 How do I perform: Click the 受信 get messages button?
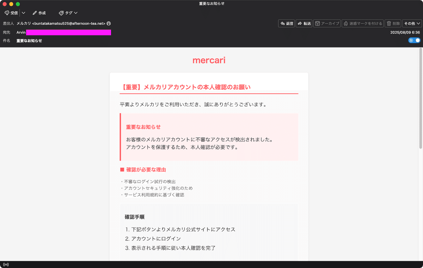pyautogui.click(x=11, y=13)
